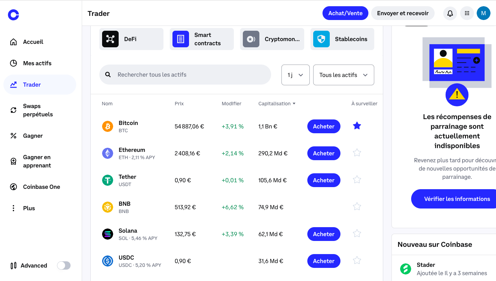The height and width of the screenshot is (281, 496).
Task: Click the notifications bell icon
Action: pyautogui.click(x=450, y=13)
